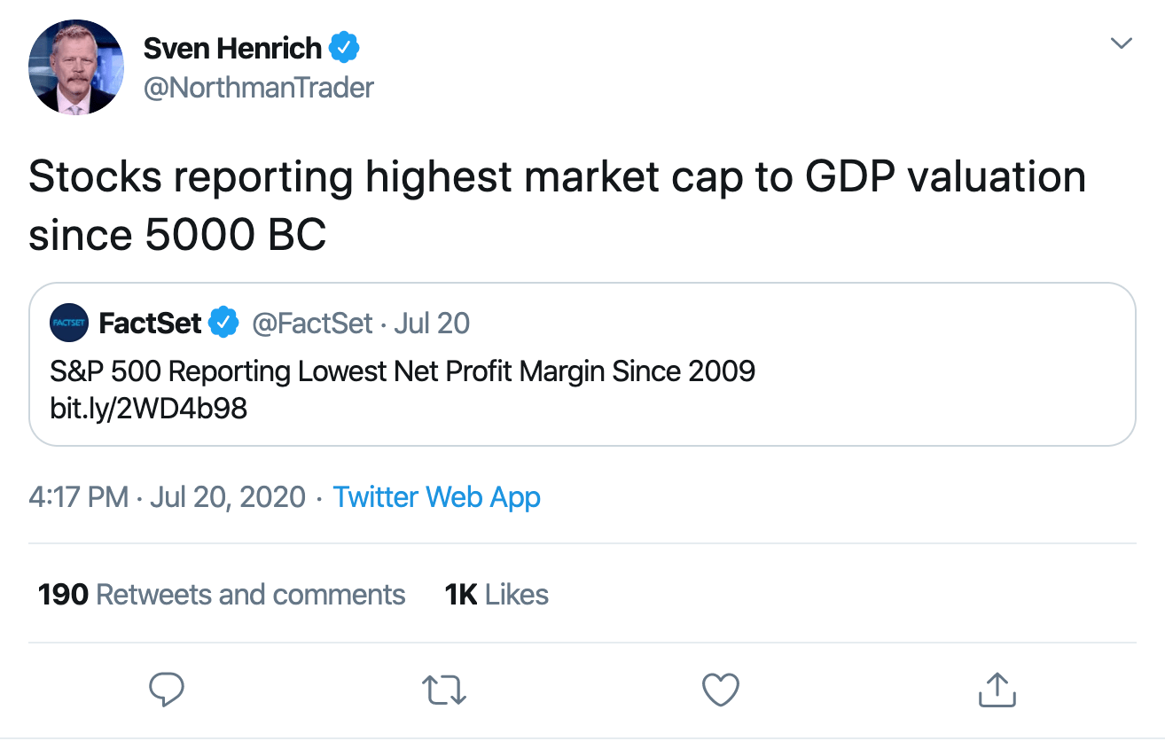View the 1K Likes list

click(x=496, y=594)
